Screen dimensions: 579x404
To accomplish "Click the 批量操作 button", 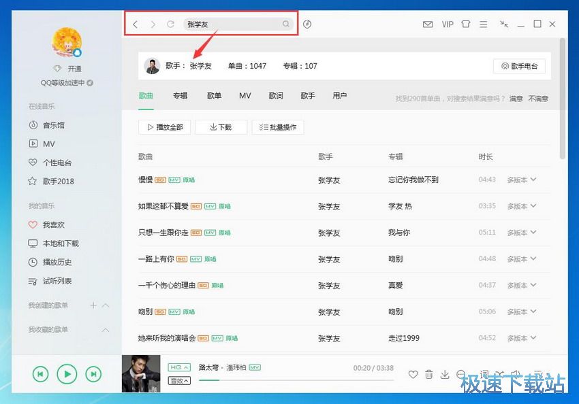I will point(278,127).
